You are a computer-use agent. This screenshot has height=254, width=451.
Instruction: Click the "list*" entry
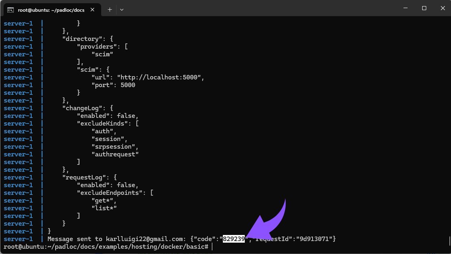[x=104, y=208]
